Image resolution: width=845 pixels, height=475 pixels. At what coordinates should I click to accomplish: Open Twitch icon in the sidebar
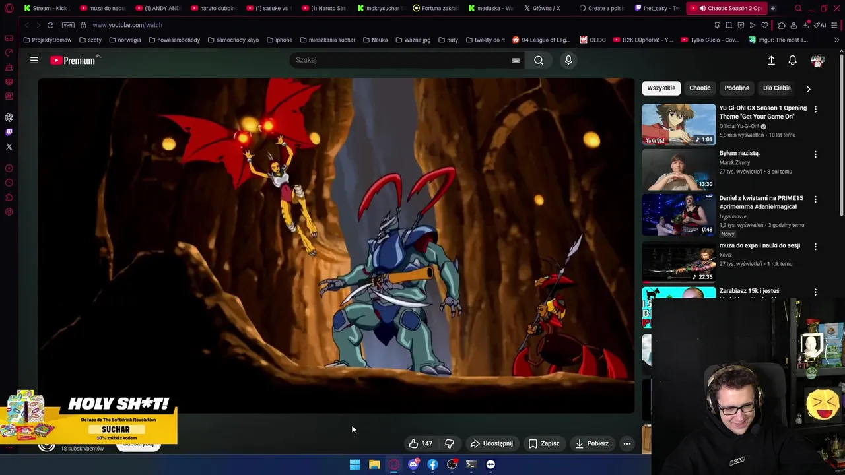9,132
